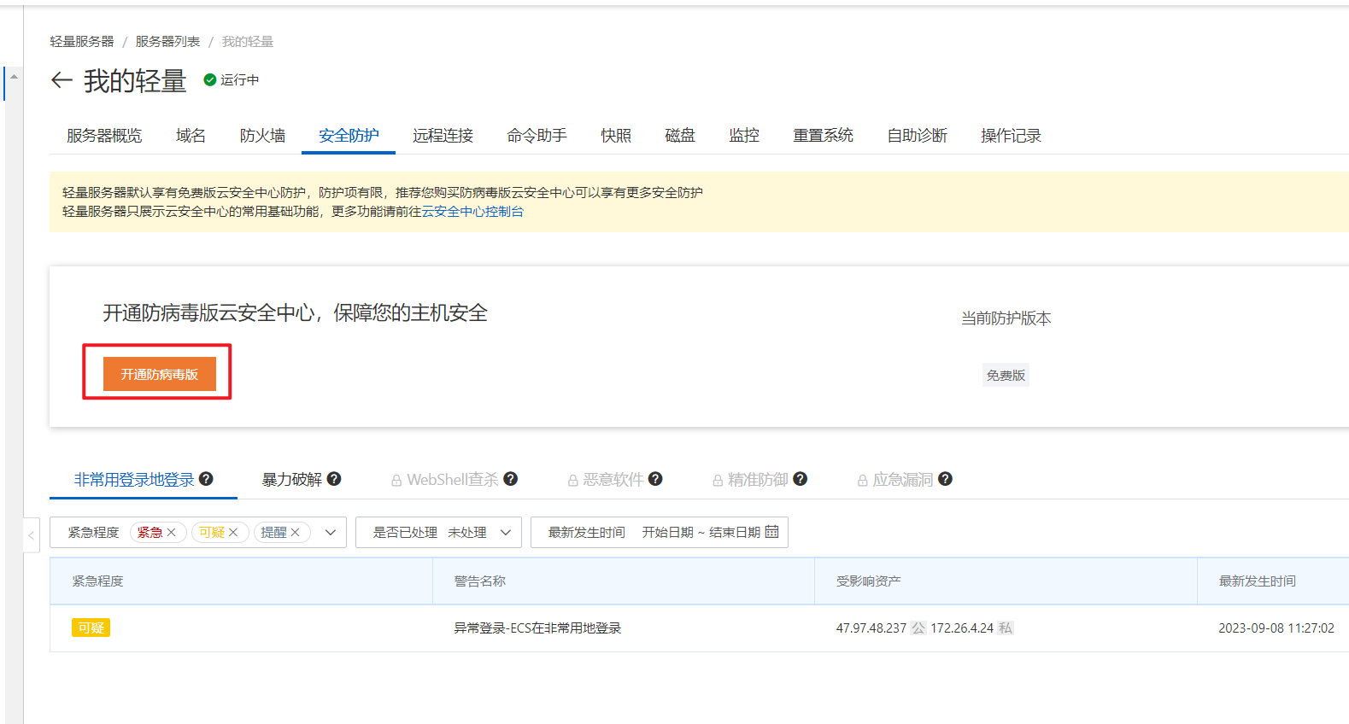
Task: Click 服务器列表 breadcrumb link
Action: (x=167, y=41)
